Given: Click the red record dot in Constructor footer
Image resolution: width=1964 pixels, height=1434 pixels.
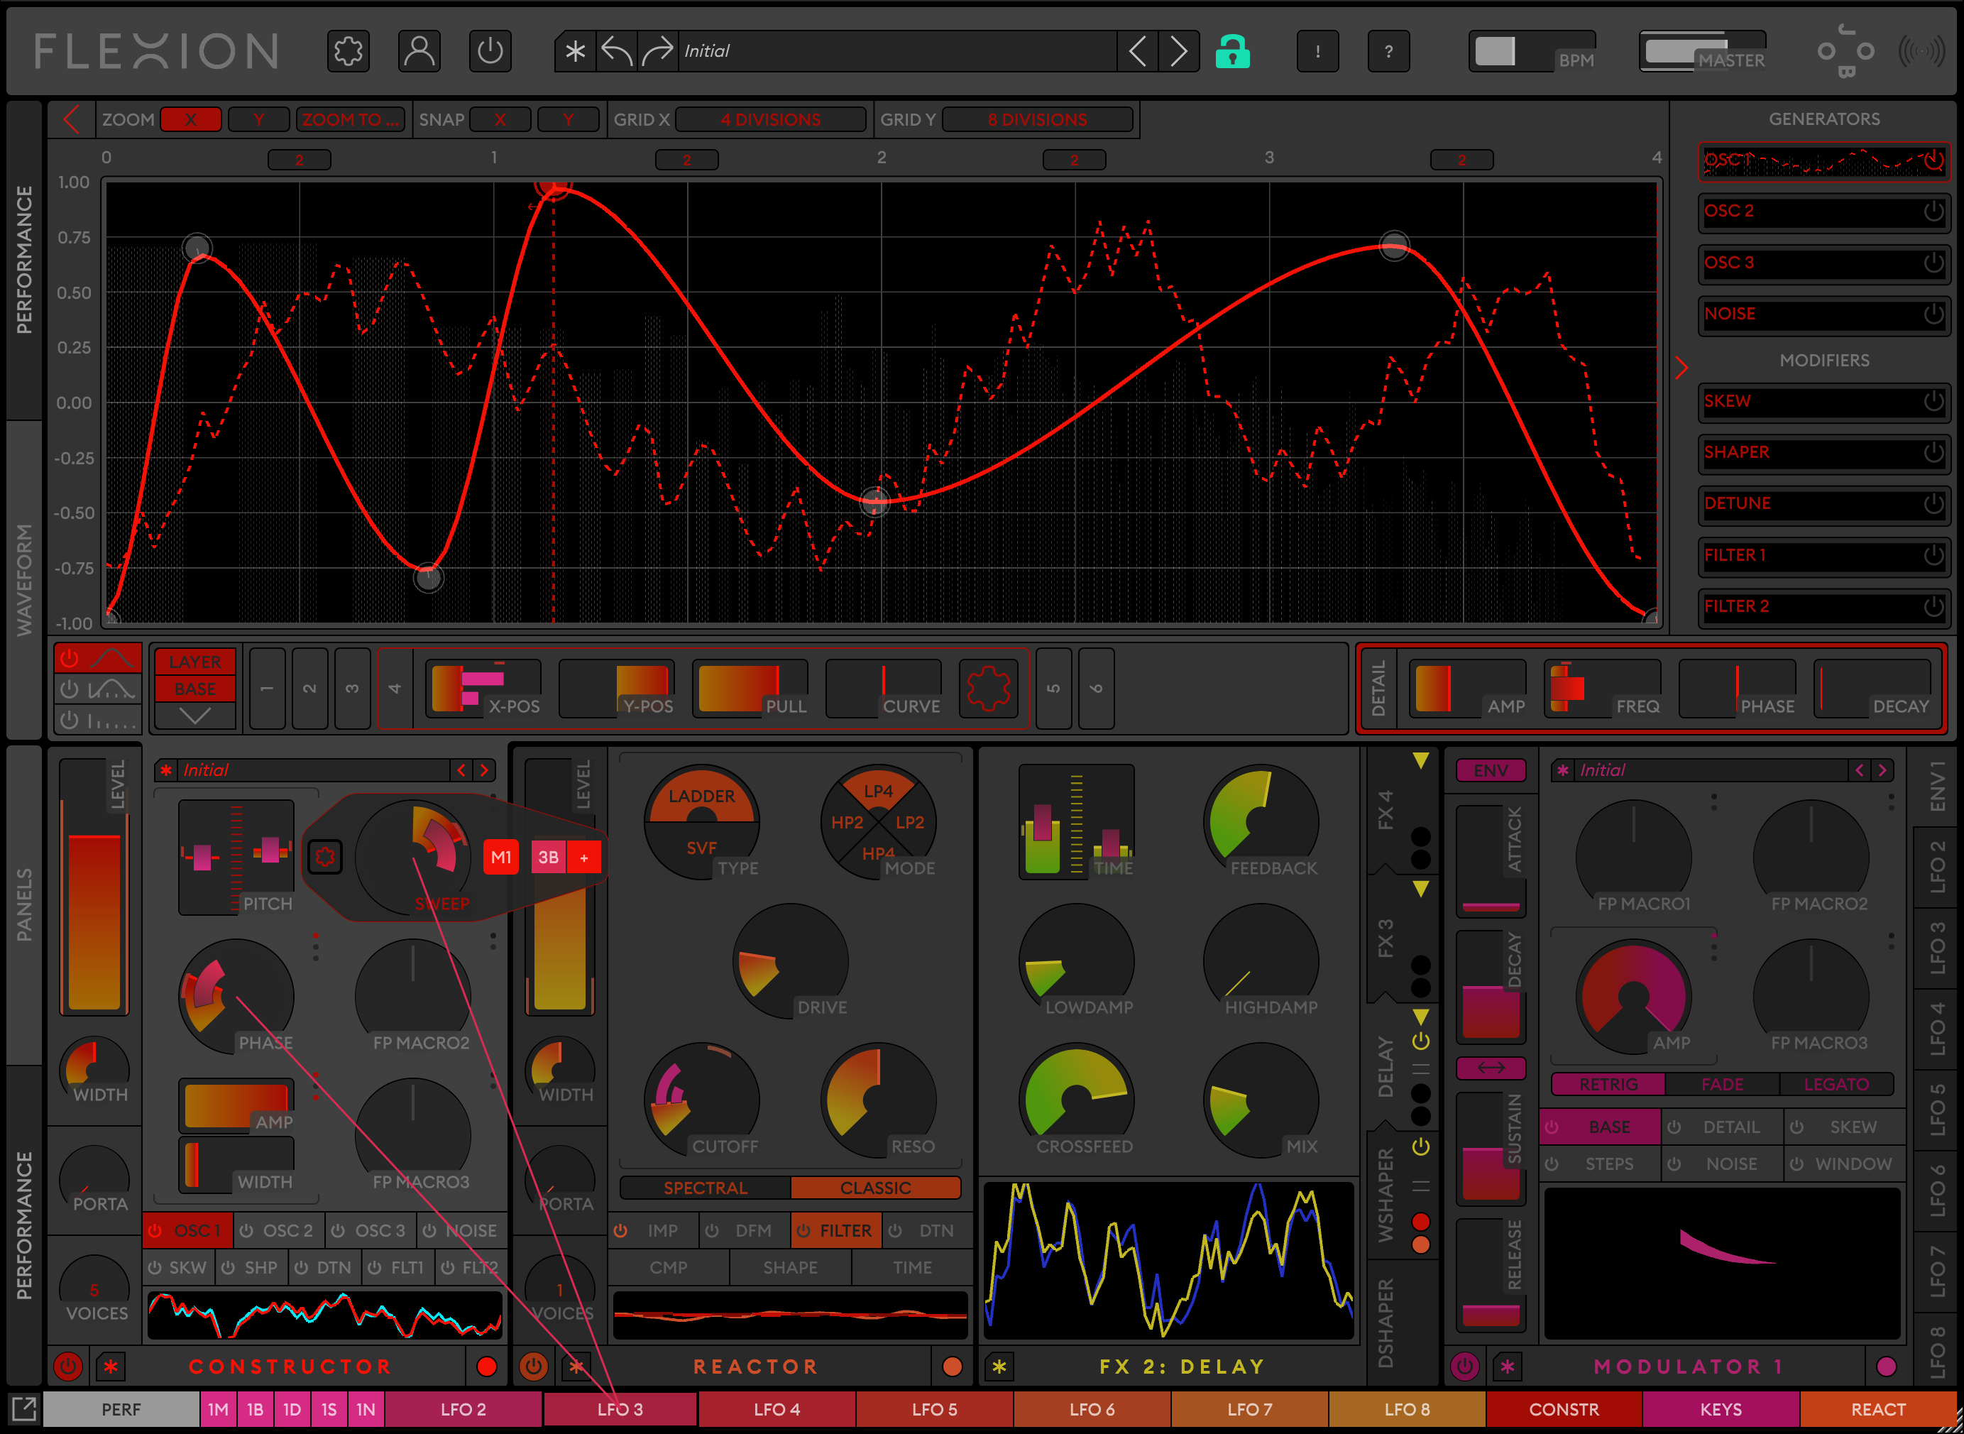Looking at the screenshot, I should click(x=486, y=1367).
